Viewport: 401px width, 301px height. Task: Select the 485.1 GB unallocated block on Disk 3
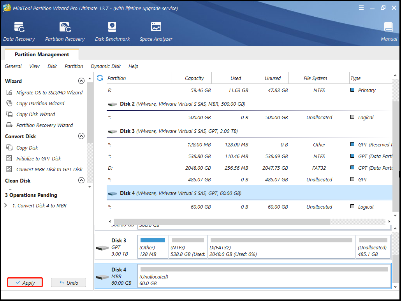click(373, 247)
